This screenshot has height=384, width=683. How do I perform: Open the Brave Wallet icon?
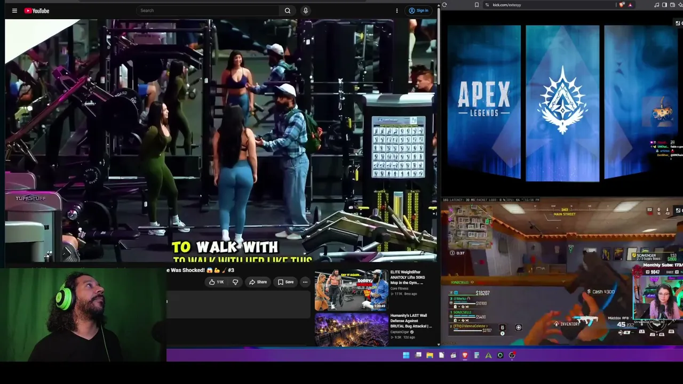[672, 5]
